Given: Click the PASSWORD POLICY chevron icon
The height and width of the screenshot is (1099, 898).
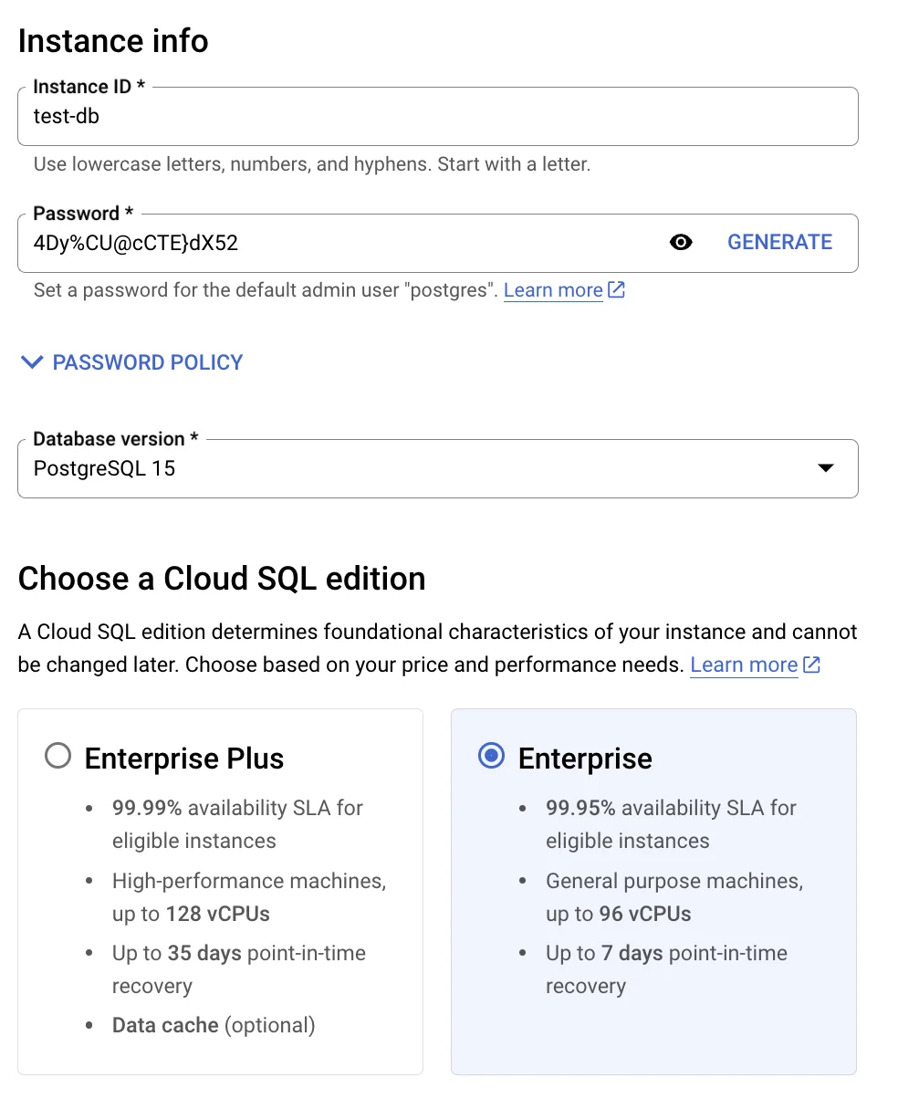Looking at the screenshot, I should [x=32, y=362].
